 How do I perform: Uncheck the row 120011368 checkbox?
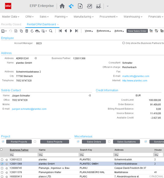2,164
